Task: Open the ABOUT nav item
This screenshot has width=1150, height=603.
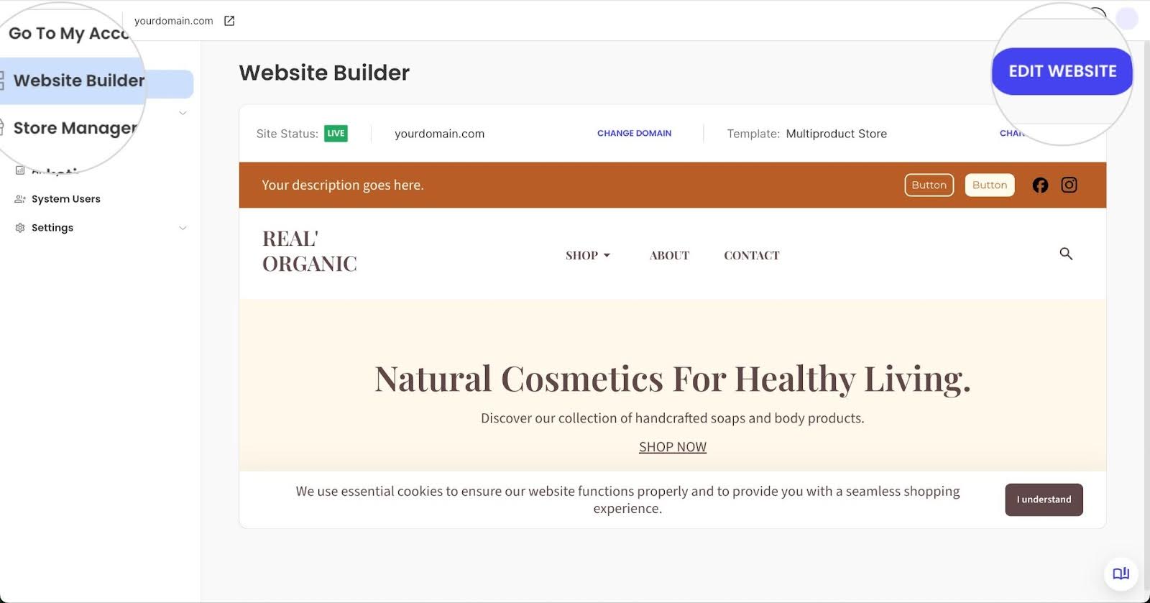Action: pyautogui.click(x=669, y=255)
